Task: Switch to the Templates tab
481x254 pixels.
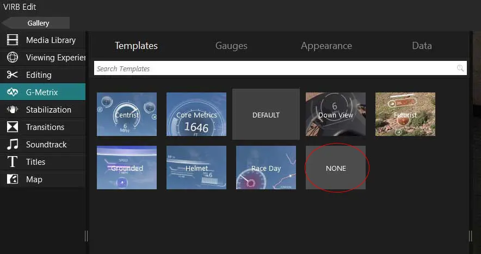Action: [x=136, y=46]
